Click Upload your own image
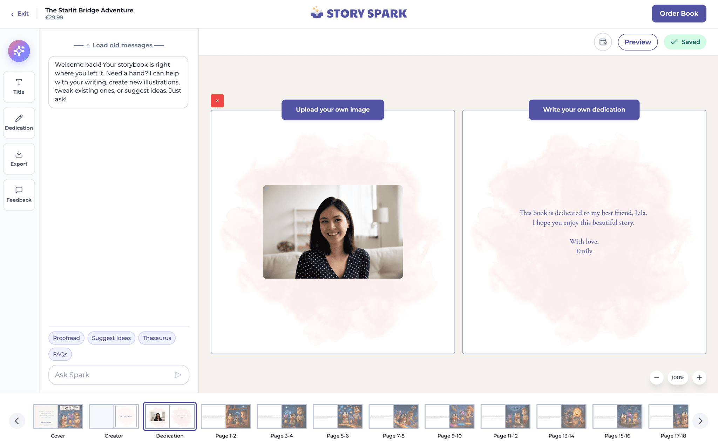Screen dimensions: 718x448 click(x=332, y=109)
